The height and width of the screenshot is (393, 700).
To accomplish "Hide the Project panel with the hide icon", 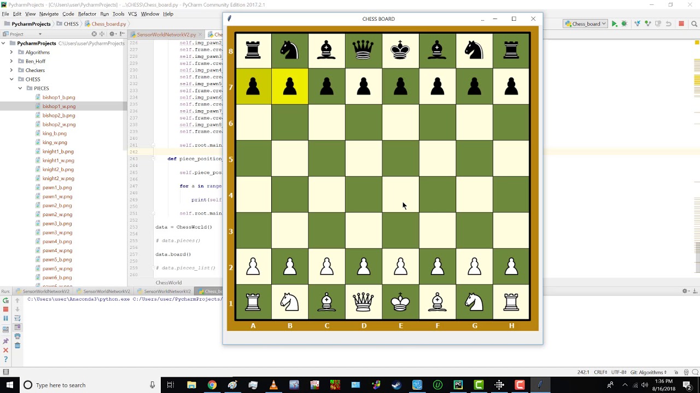I will point(122,34).
